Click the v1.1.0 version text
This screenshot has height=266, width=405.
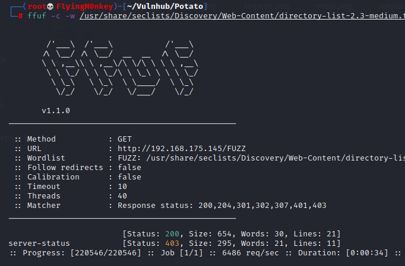pos(56,111)
